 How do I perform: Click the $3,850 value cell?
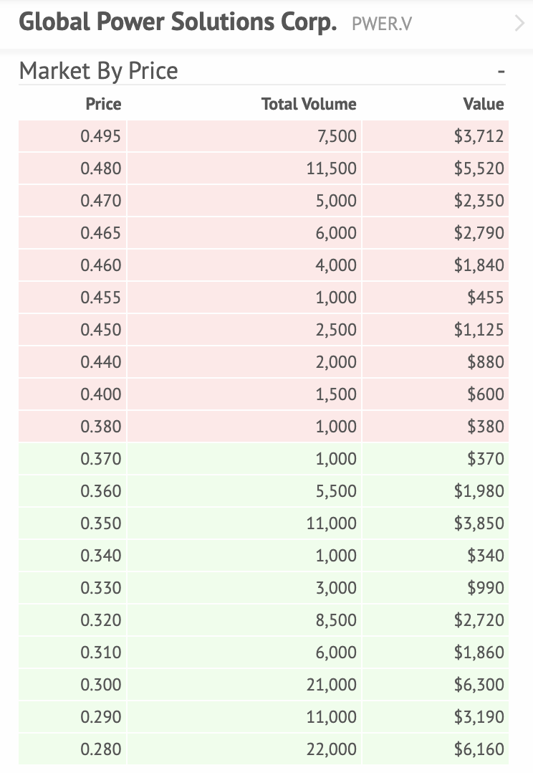coord(479,523)
